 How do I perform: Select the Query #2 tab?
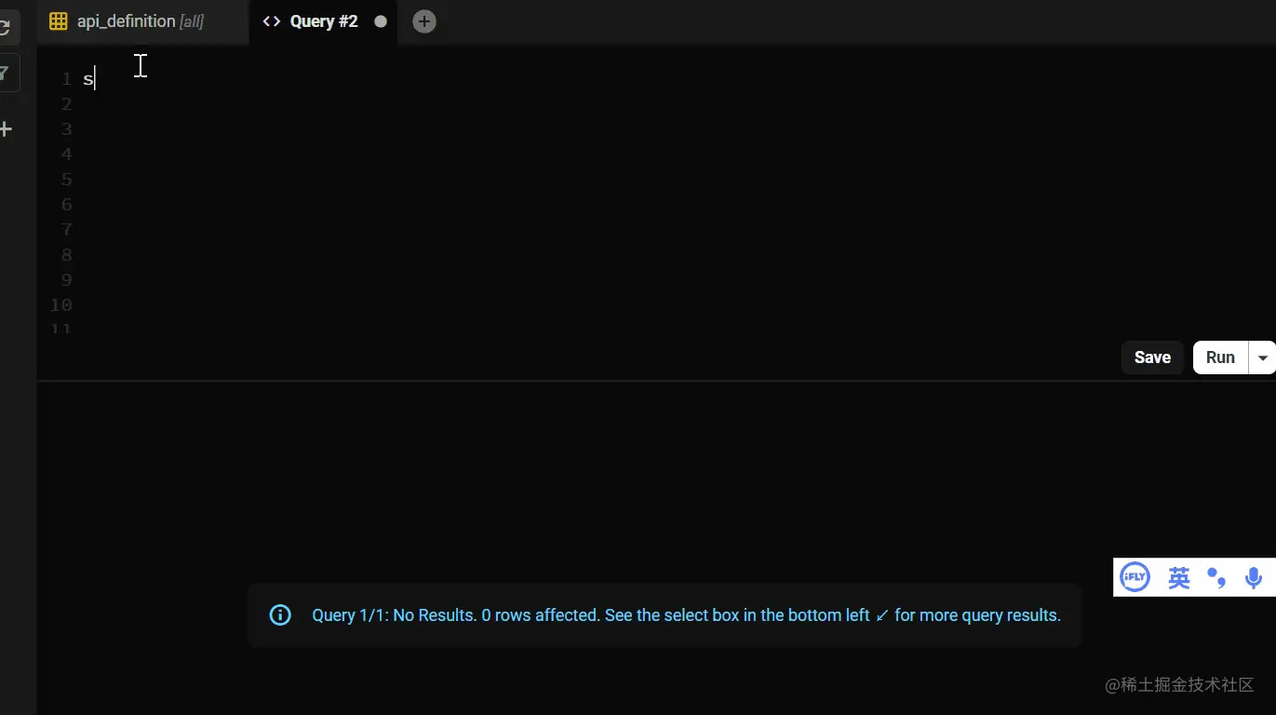(x=323, y=21)
